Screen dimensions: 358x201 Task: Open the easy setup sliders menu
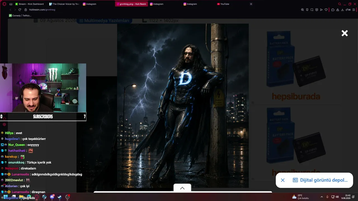click(354, 10)
